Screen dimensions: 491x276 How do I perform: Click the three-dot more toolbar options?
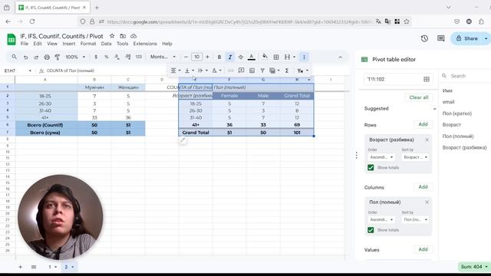(304, 57)
